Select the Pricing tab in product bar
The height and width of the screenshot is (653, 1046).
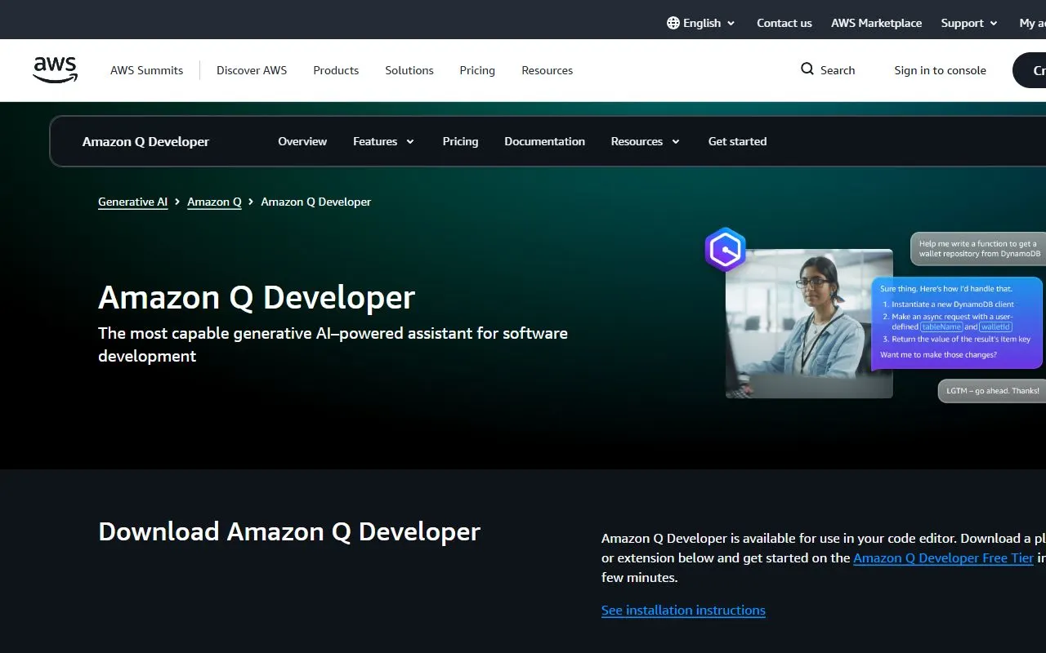460,141
